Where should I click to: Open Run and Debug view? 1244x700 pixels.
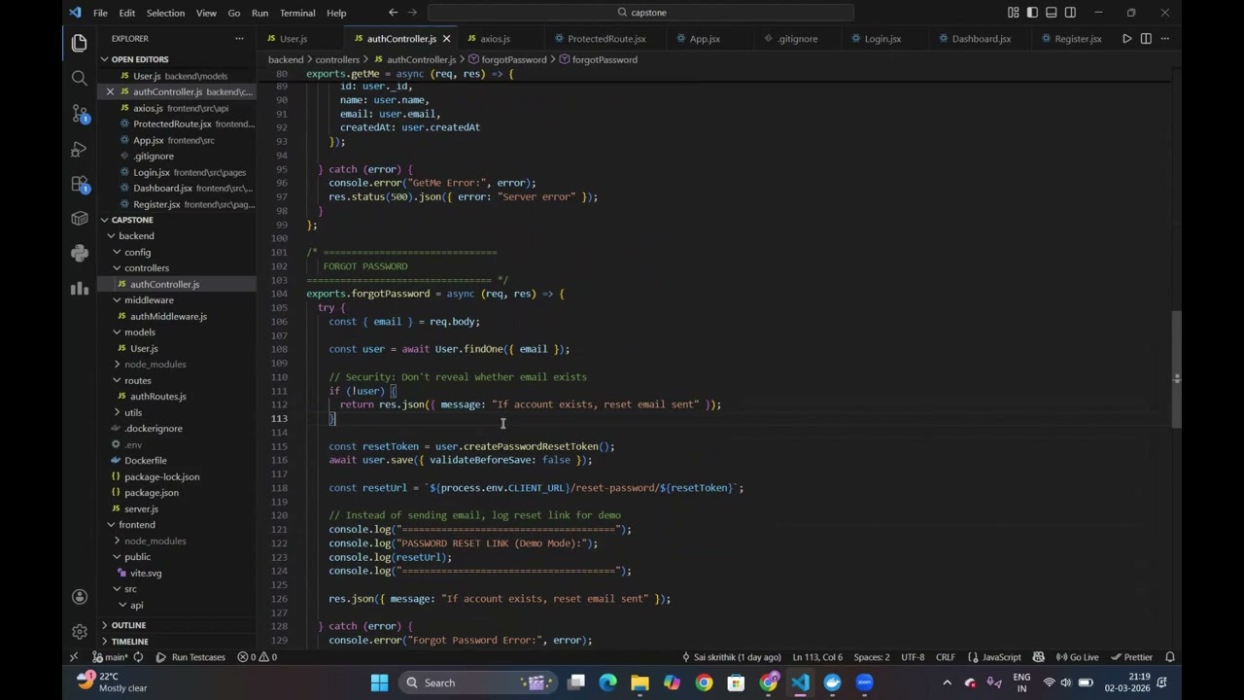(80, 149)
